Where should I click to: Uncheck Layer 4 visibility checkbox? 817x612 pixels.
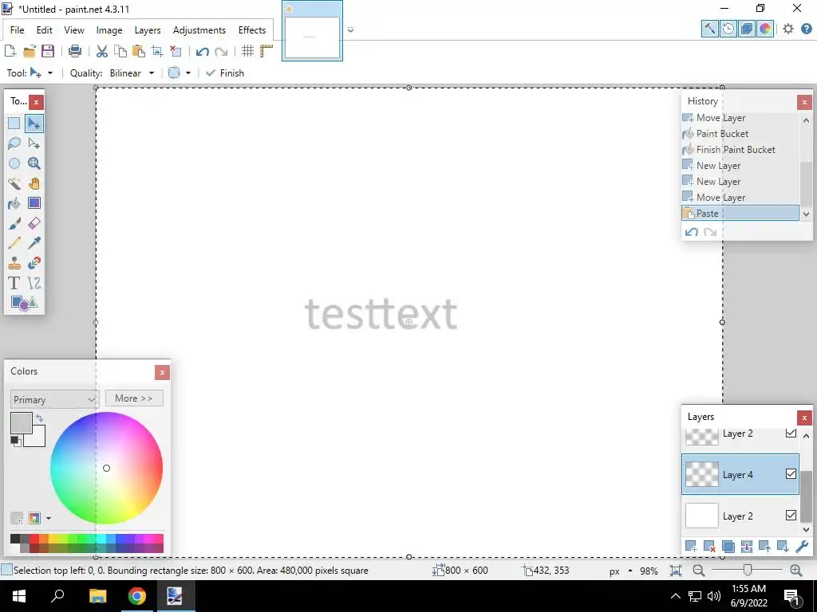click(791, 474)
